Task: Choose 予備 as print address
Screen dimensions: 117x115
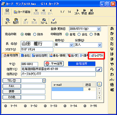Action: coord(91,34)
